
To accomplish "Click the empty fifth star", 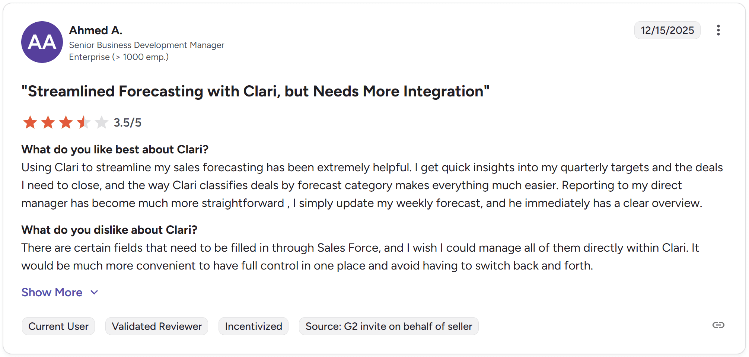I will [101, 122].
